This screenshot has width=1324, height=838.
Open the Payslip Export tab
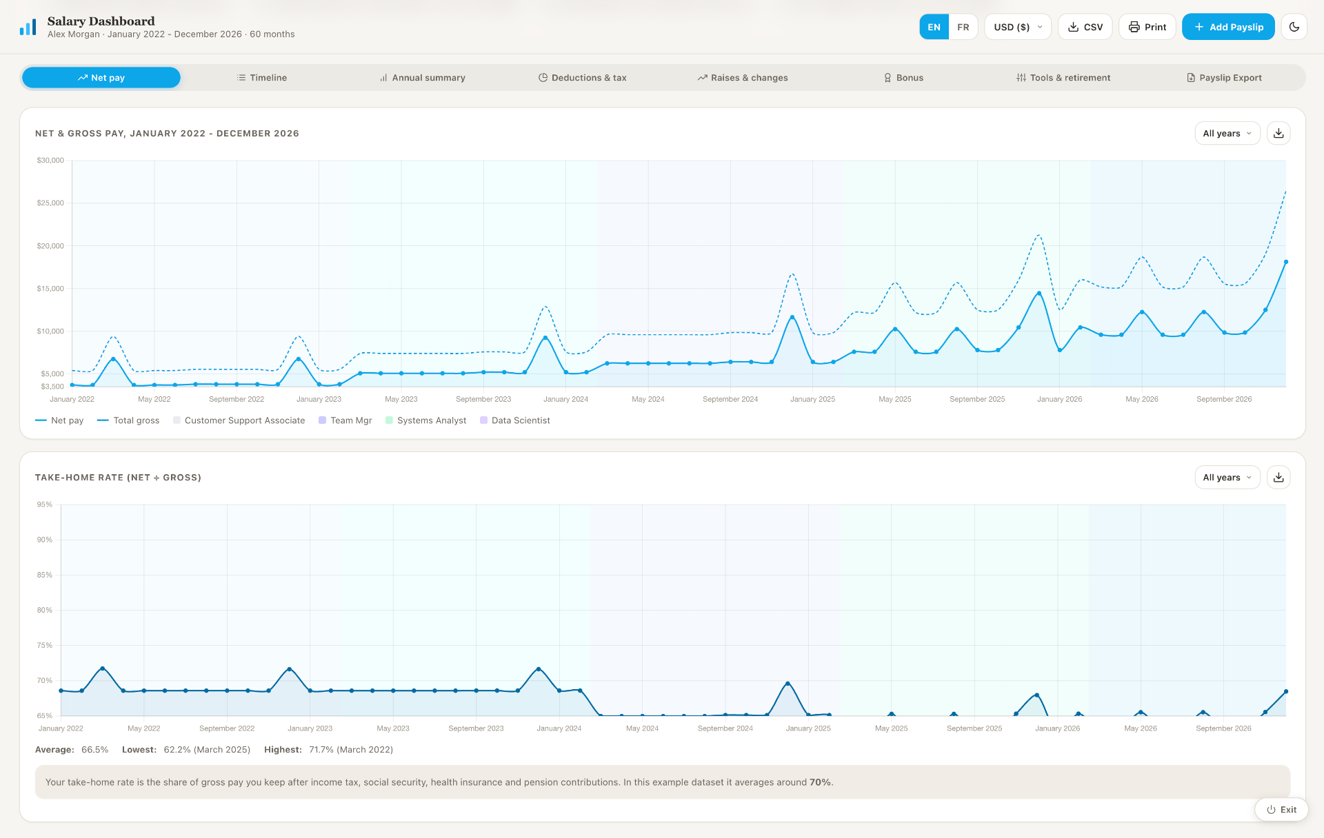1224,77
